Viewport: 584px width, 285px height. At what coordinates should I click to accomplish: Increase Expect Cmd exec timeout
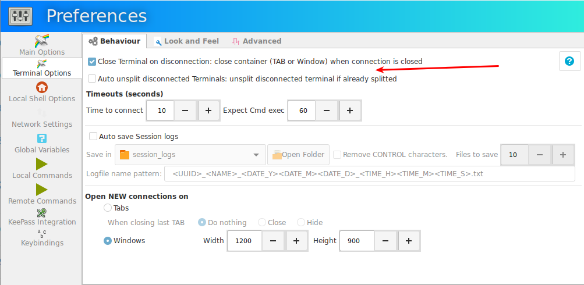point(350,111)
